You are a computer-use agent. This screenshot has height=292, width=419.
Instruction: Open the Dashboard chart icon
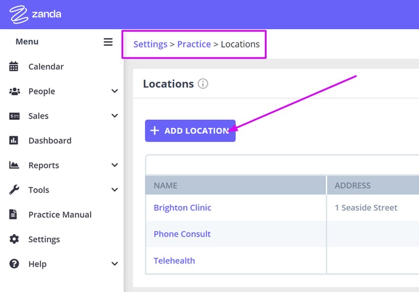[x=13, y=141]
